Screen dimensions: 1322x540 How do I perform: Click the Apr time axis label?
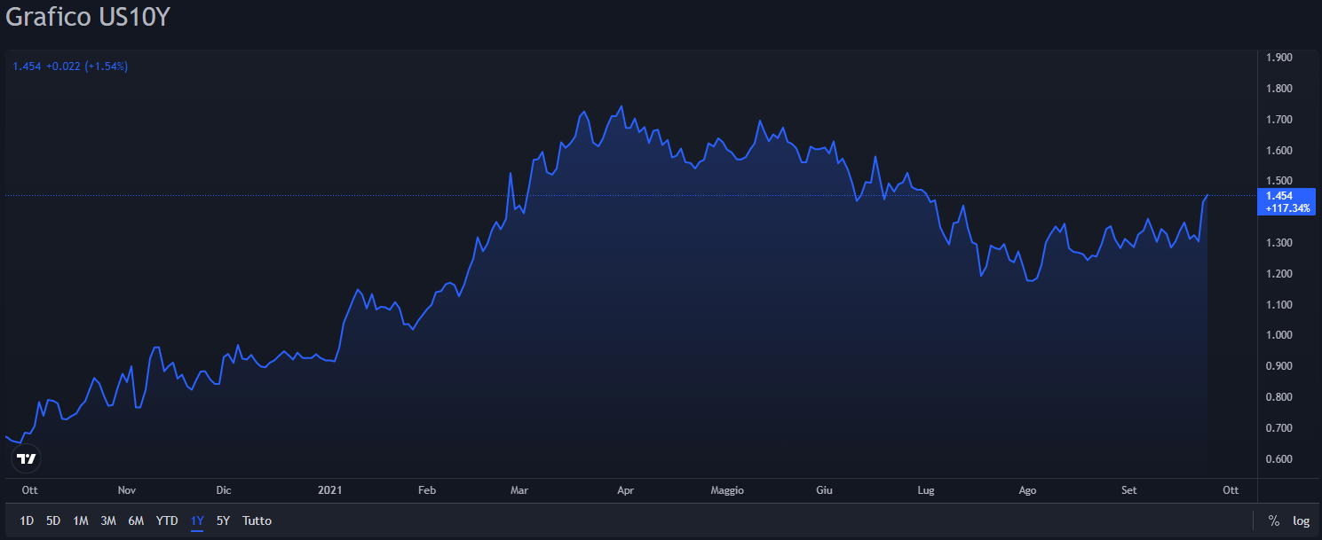coord(625,489)
